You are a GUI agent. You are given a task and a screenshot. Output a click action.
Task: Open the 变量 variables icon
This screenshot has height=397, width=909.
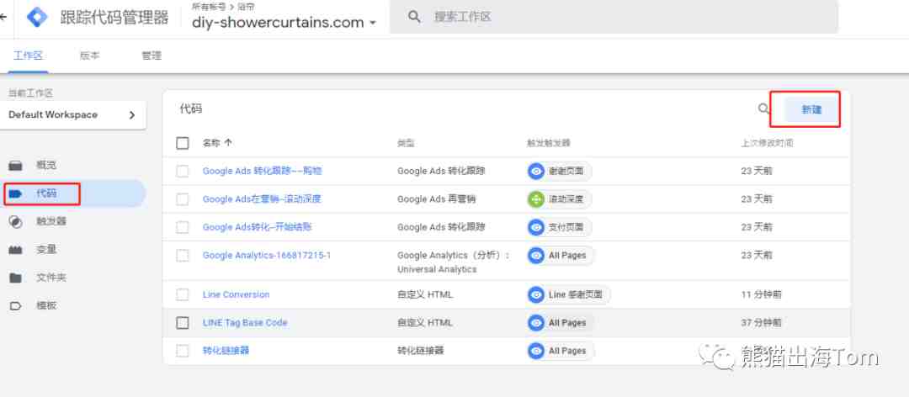[16, 250]
